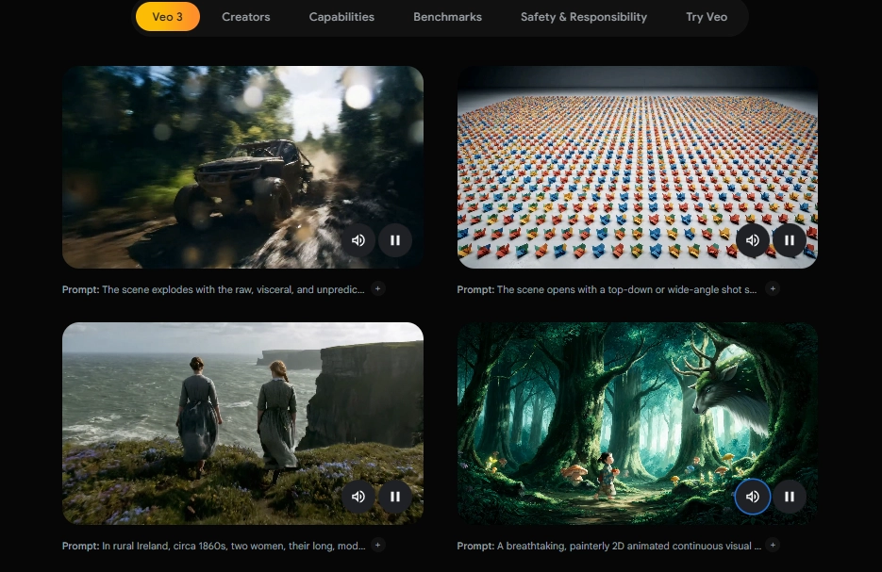Expand the painterly 2D animation prompt
This screenshot has height=572, width=882.
(773, 546)
